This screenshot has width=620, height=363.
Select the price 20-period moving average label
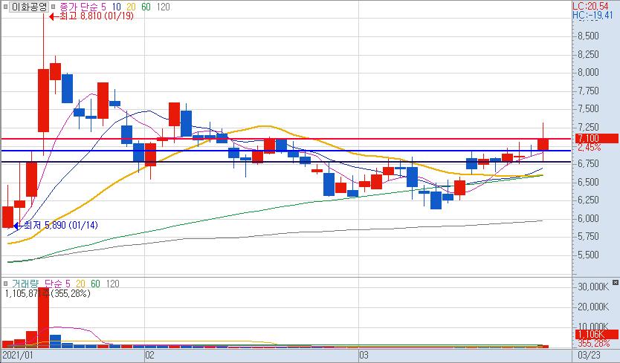click(131, 7)
